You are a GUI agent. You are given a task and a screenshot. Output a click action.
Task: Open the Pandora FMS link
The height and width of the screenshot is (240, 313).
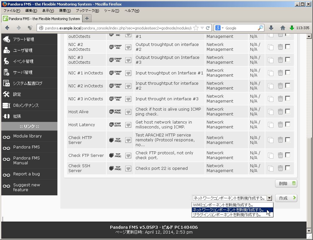pos(26,147)
